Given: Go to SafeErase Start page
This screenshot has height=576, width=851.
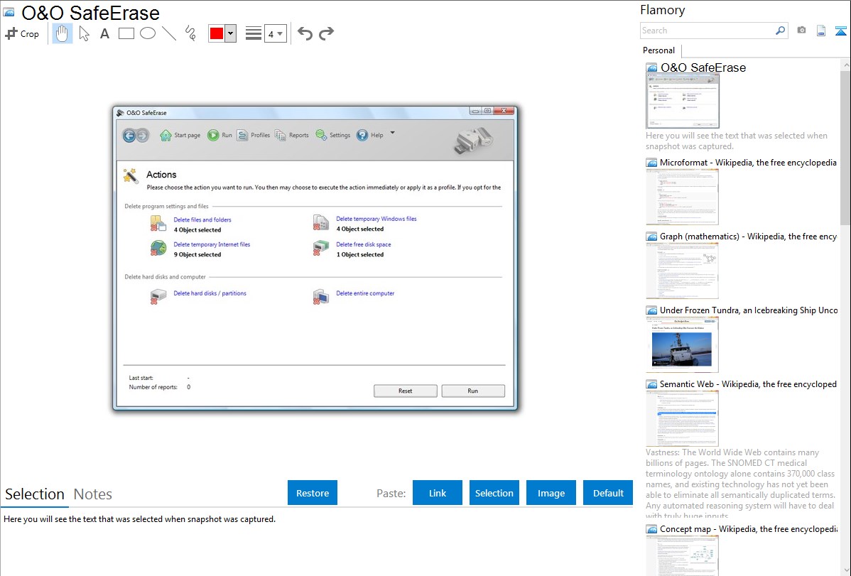Looking at the screenshot, I should click(180, 135).
